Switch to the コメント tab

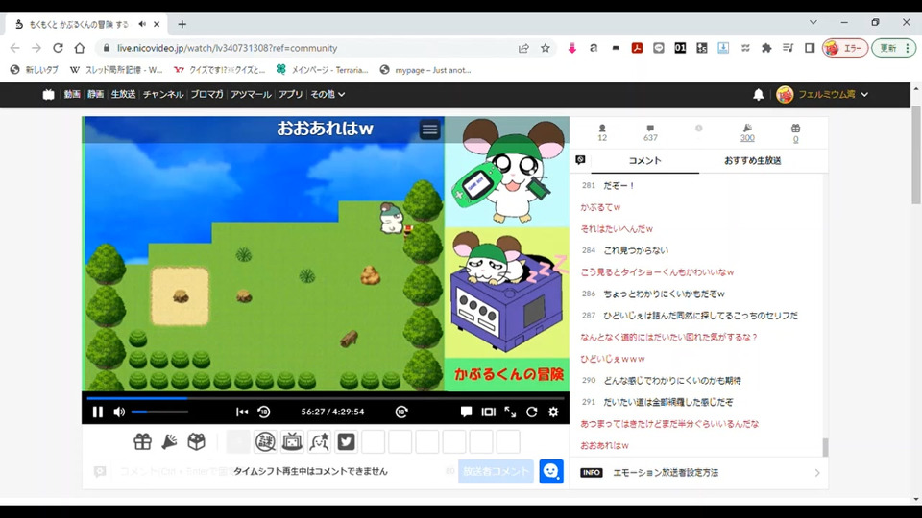(645, 160)
